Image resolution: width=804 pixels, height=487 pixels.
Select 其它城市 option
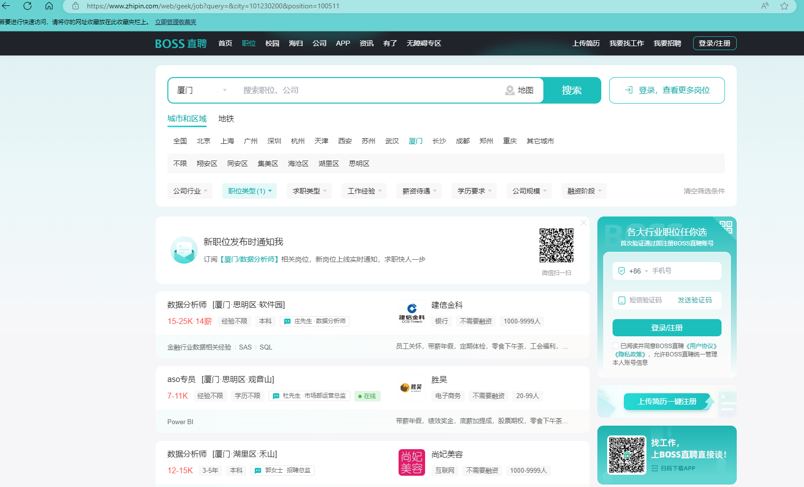[x=540, y=141]
